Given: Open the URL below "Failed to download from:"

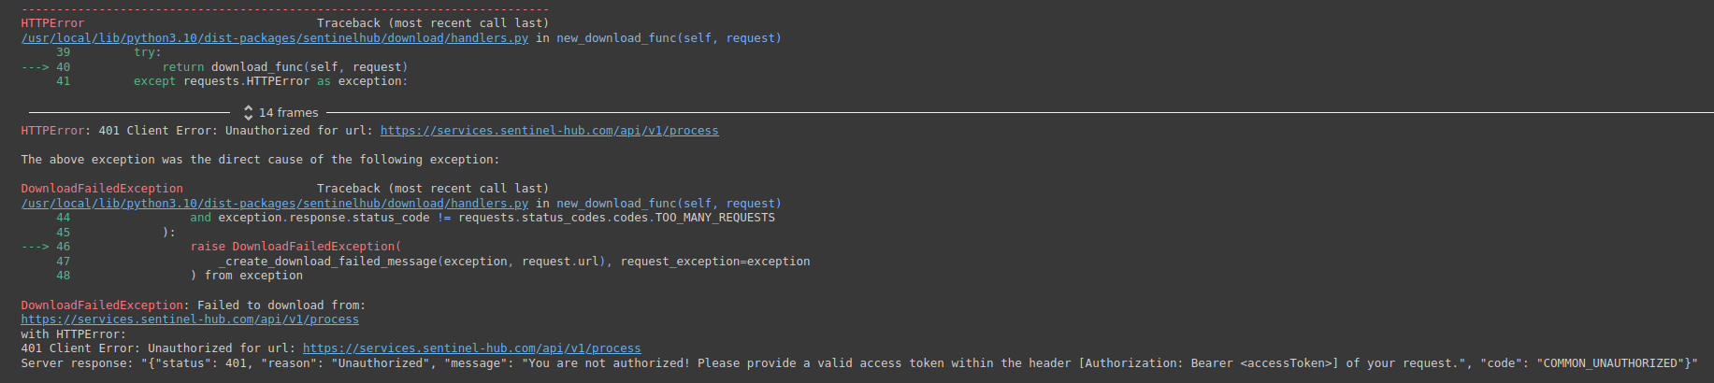Looking at the screenshot, I should [190, 319].
